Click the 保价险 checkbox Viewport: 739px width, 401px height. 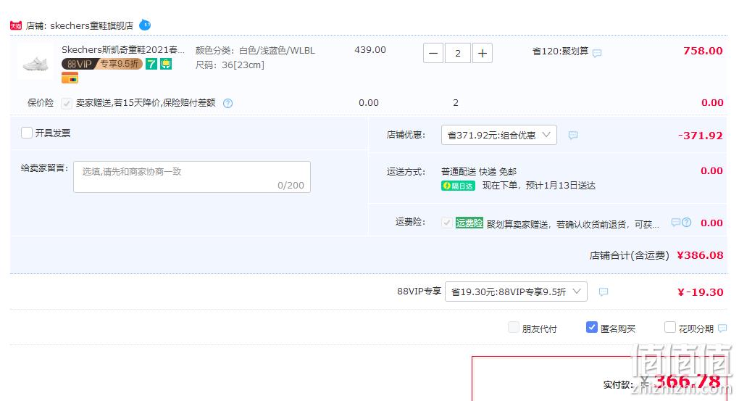point(67,103)
